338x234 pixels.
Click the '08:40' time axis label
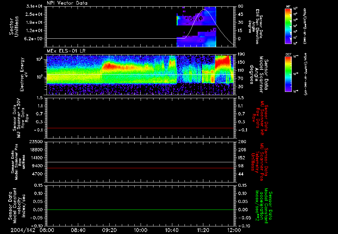78,230
